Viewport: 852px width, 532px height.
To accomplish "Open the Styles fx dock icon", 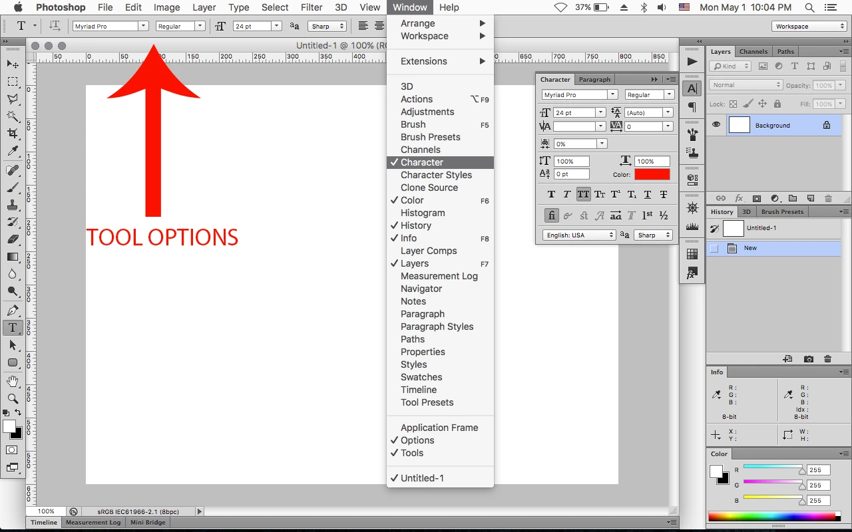I will point(692,273).
